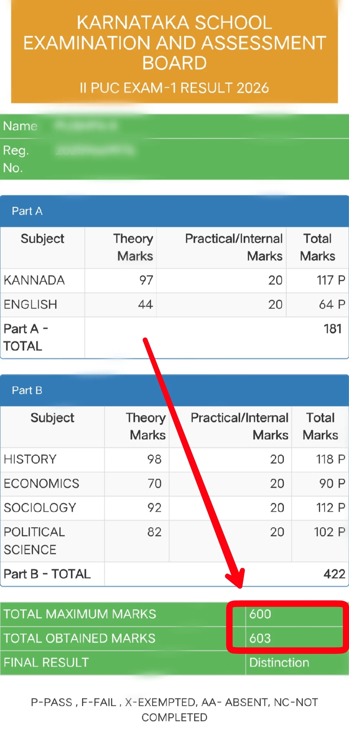The image size is (349, 734).
Task: Click Sociology theory marks 92
Action: point(154,508)
